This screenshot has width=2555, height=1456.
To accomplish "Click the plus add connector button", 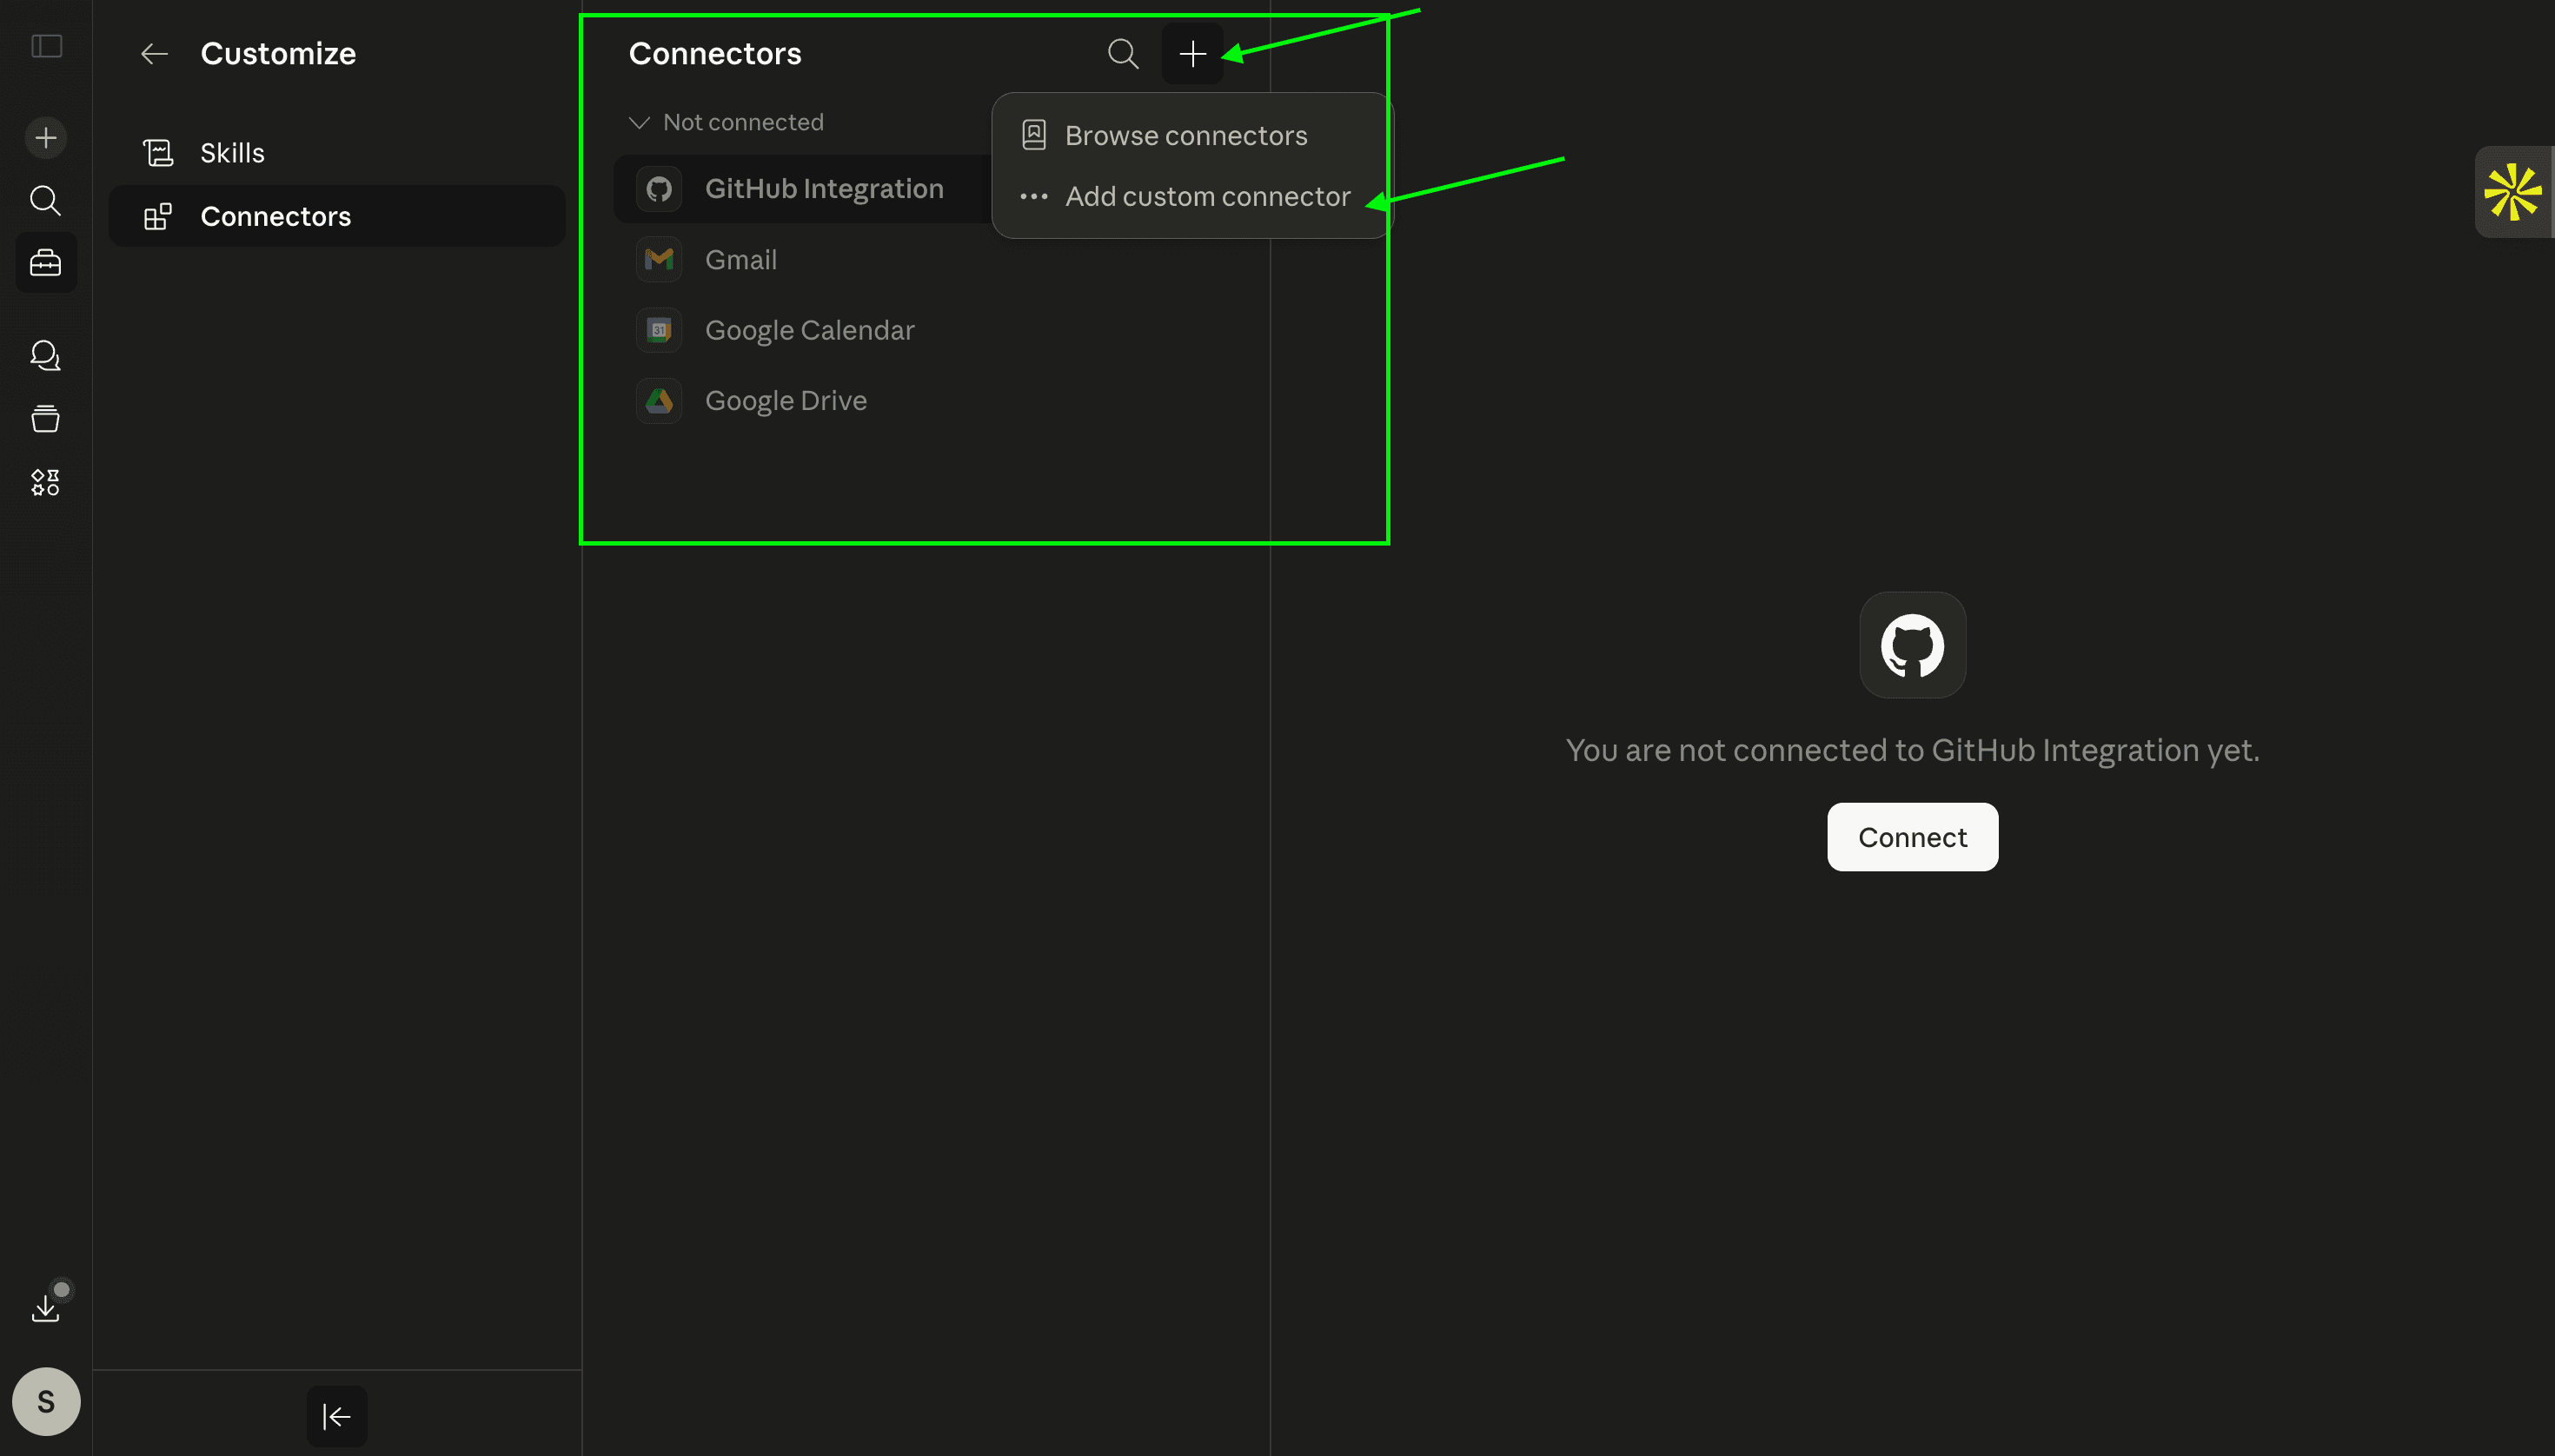I will pos(1192,54).
